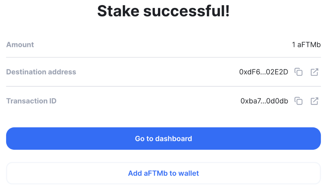Click the outlined wallet button below Go to dashboard
This screenshot has height=191, width=327.
pos(163,173)
